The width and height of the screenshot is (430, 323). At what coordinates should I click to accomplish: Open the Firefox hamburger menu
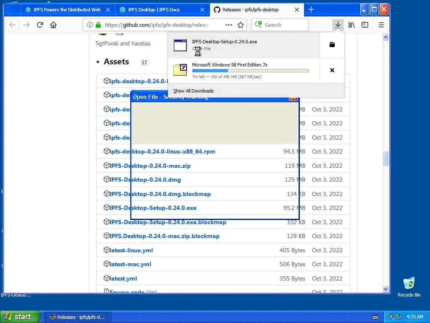coord(381,25)
